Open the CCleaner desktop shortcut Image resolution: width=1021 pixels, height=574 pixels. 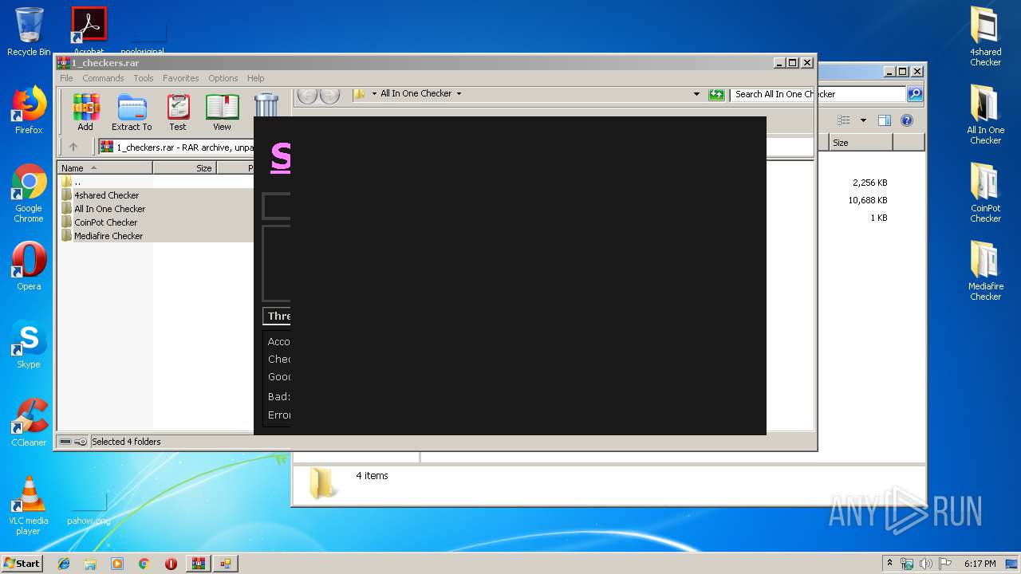pyautogui.click(x=29, y=423)
